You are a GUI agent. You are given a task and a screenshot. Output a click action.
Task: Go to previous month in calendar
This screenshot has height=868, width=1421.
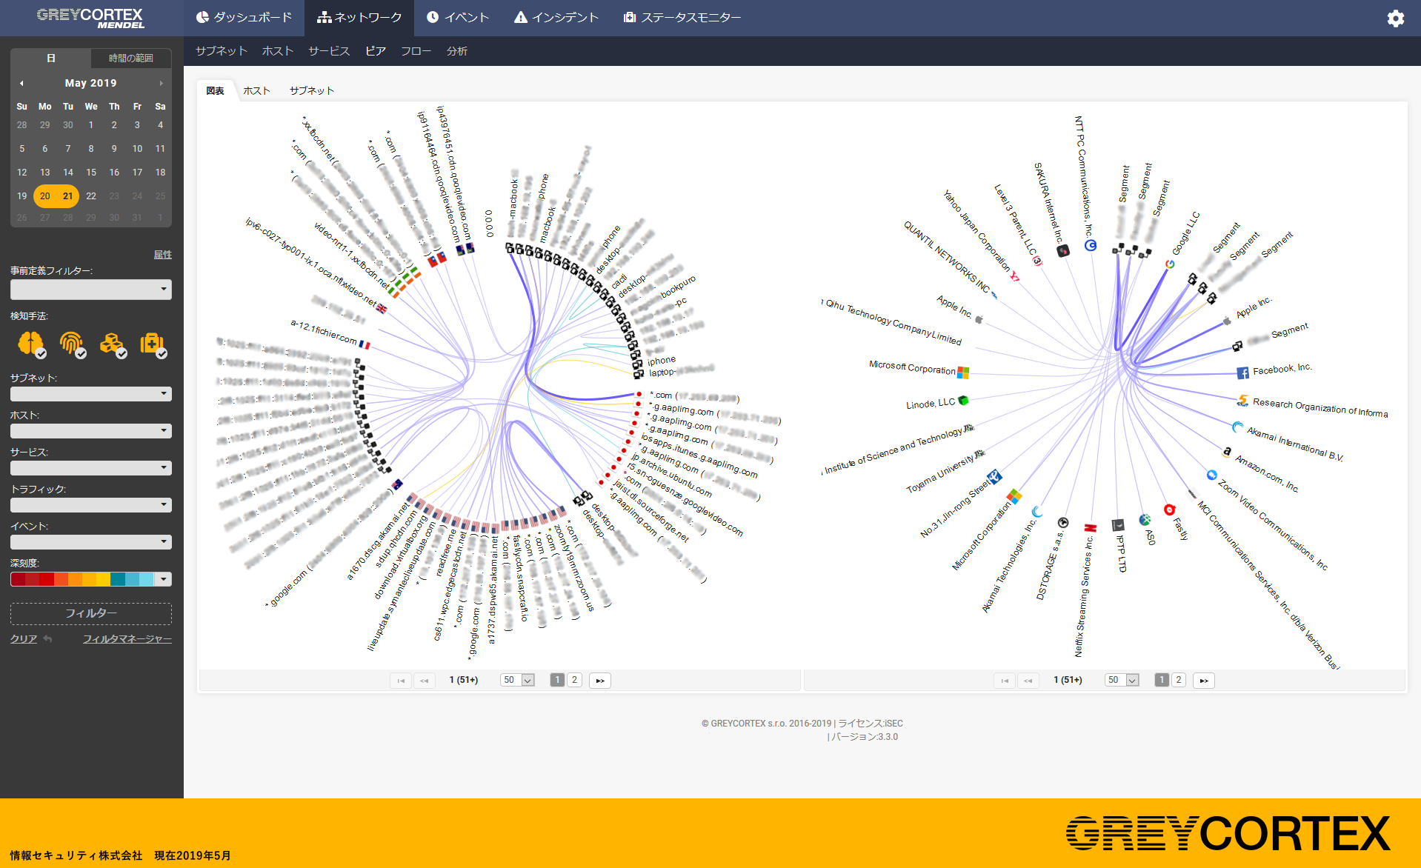21,83
